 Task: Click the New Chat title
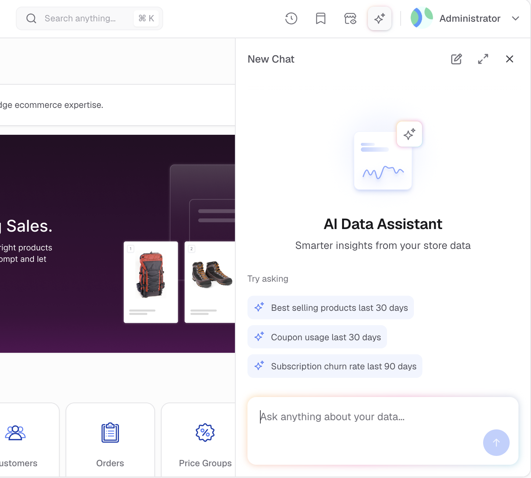coord(271,59)
